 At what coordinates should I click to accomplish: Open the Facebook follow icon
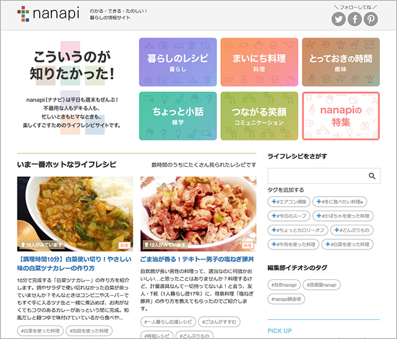pos(355,19)
